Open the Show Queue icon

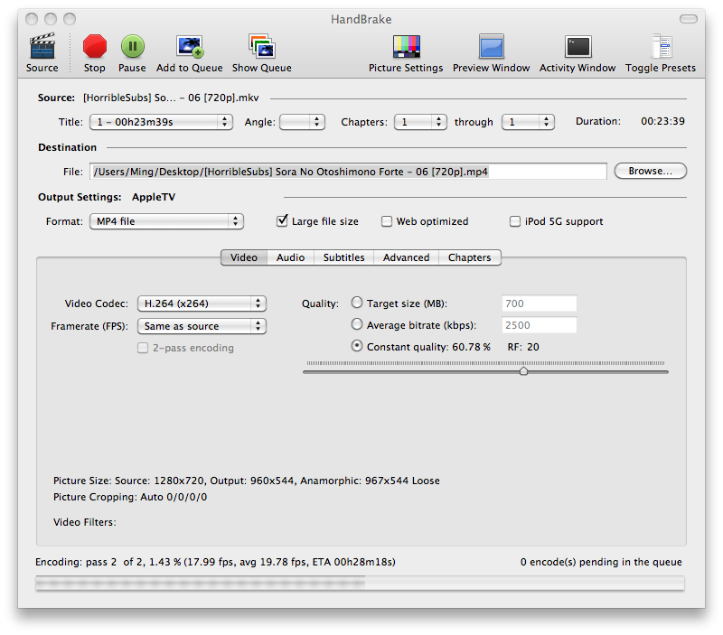(x=261, y=46)
